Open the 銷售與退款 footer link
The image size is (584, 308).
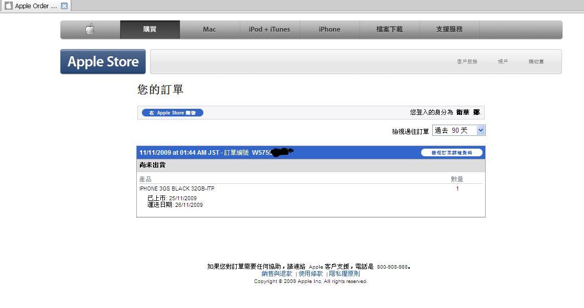[277, 274]
